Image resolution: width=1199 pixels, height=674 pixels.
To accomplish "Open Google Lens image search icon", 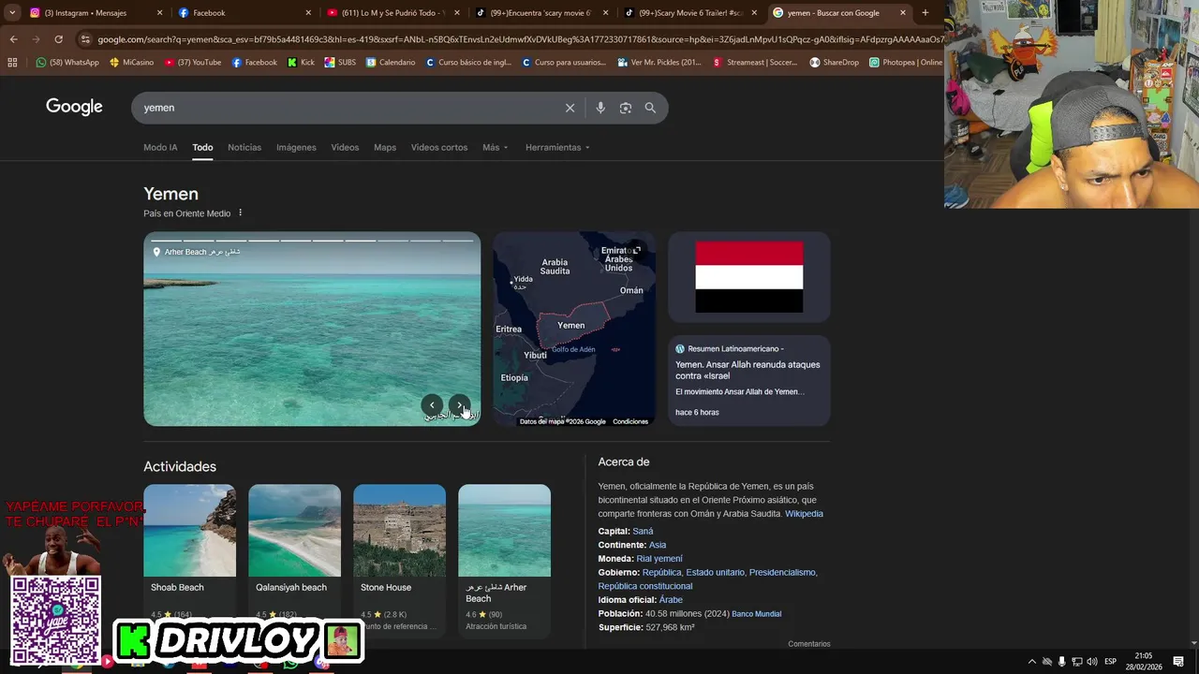I will pyautogui.click(x=626, y=108).
